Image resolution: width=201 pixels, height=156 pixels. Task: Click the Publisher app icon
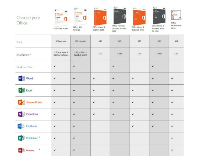coord(21,138)
